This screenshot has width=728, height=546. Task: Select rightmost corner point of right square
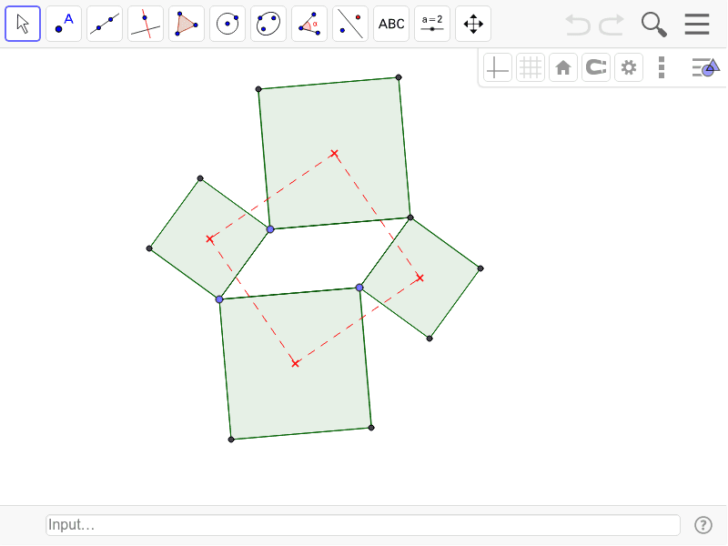pos(480,268)
